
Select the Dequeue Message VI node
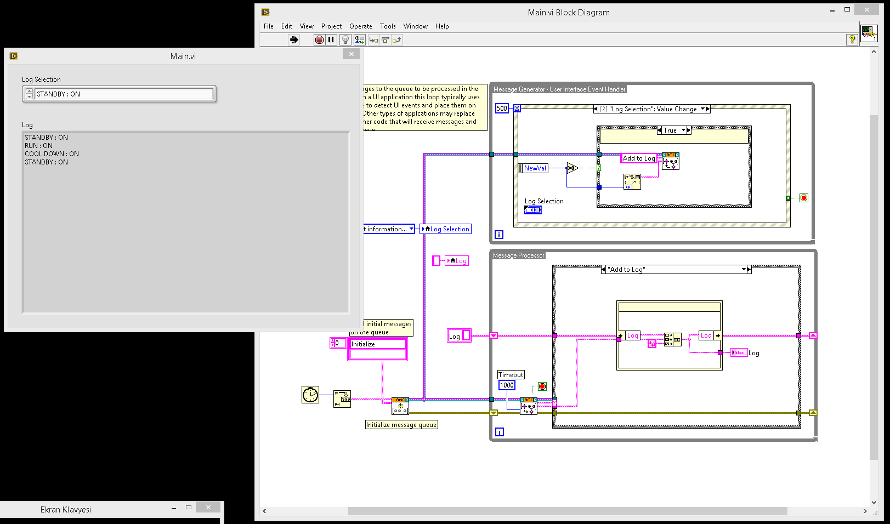click(529, 406)
